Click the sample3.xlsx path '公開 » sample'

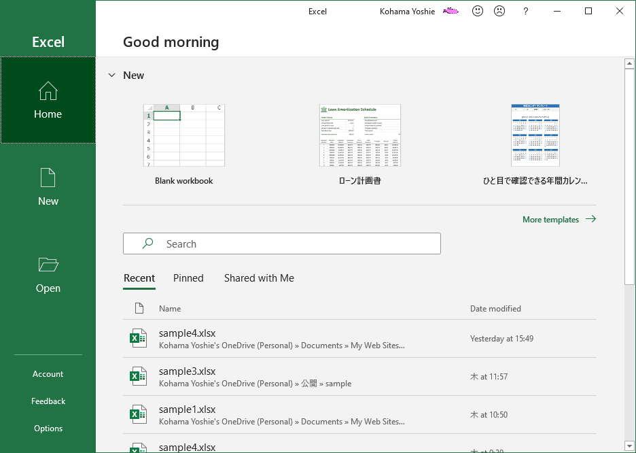pos(326,384)
